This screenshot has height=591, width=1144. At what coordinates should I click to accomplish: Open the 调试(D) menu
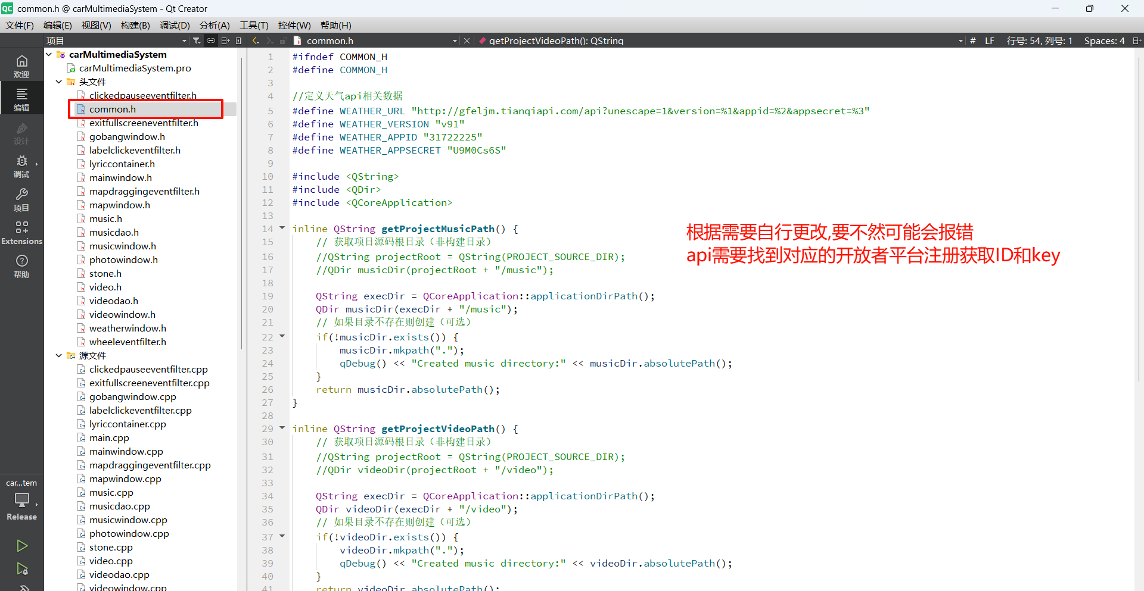point(175,25)
